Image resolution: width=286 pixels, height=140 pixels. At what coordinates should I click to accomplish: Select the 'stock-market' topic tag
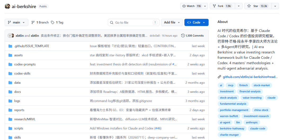click(x=262, y=85)
